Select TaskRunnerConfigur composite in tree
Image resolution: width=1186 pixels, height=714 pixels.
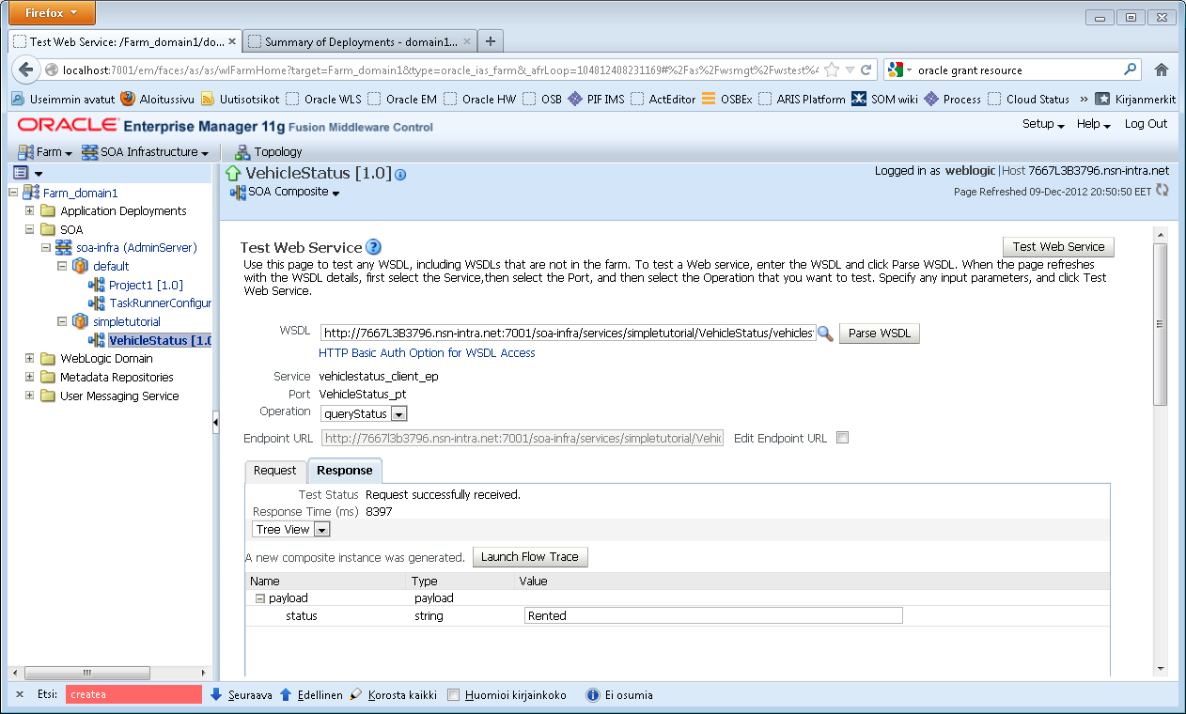click(x=160, y=303)
